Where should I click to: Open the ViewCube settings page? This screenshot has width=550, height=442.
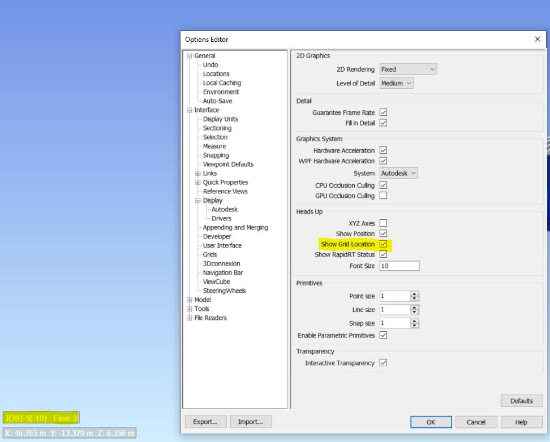(217, 281)
